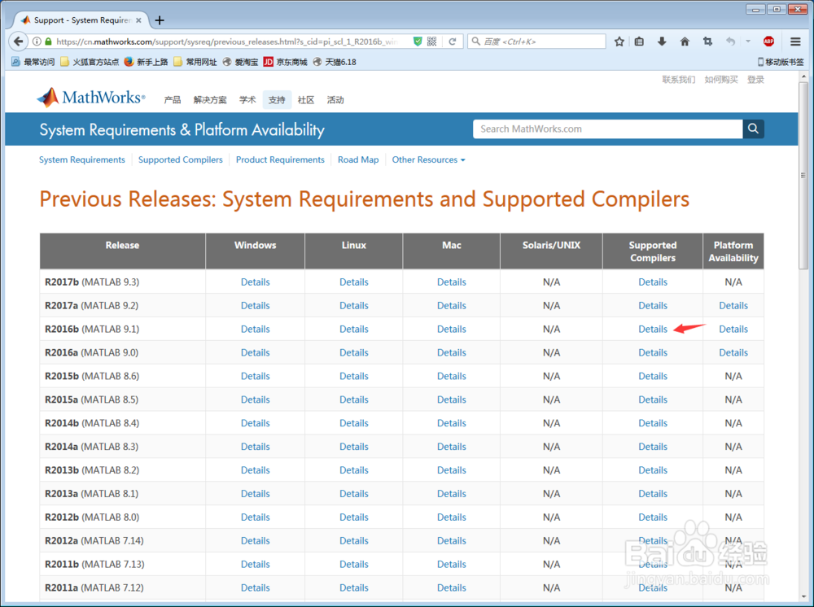Open the QR code icon in address bar
The height and width of the screenshot is (607, 814).
[x=431, y=41]
